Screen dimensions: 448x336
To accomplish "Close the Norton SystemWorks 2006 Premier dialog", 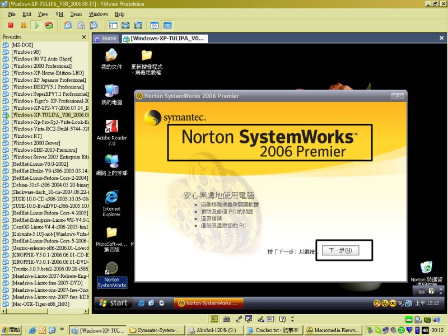I will click(x=397, y=96).
